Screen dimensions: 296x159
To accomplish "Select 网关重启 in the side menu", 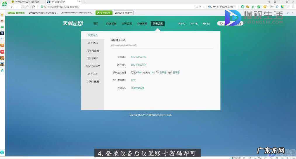I will coord(93,74).
